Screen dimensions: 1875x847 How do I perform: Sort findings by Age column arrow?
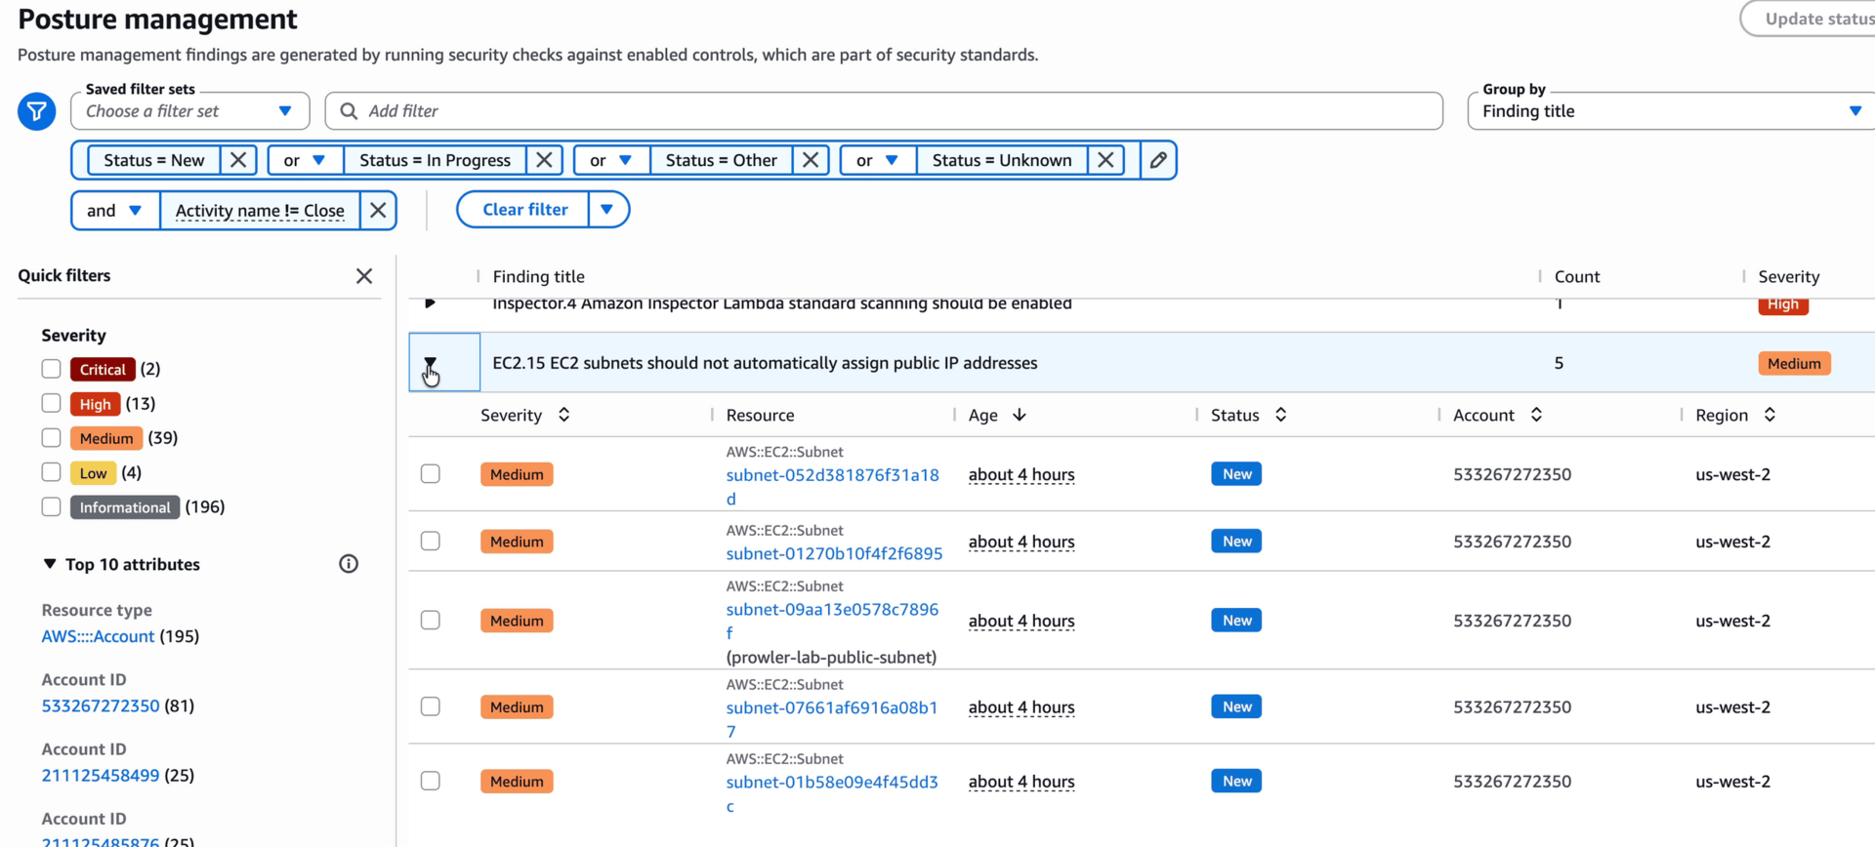[1020, 415]
